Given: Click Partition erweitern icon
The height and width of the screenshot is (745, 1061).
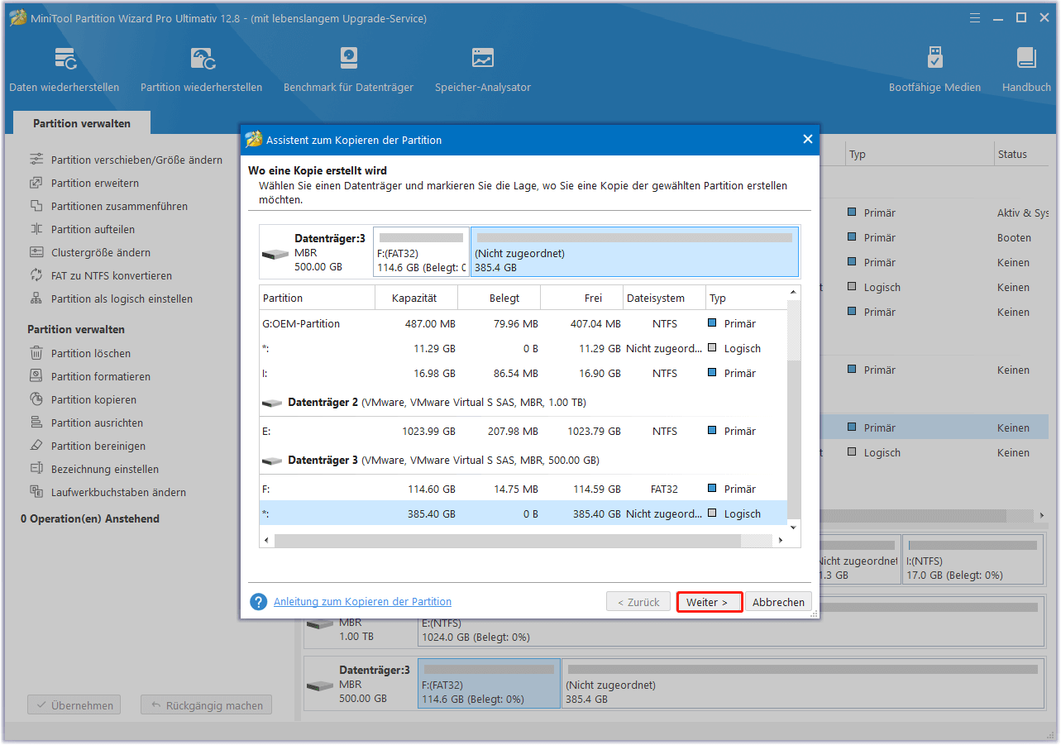Looking at the screenshot, I should click(36, 183).
